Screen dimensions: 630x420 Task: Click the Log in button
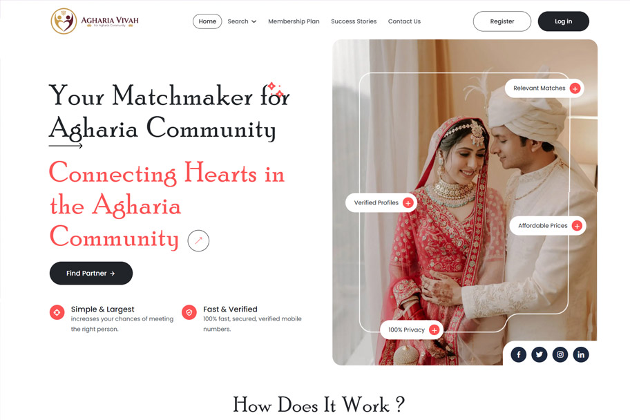pos(563,21)
